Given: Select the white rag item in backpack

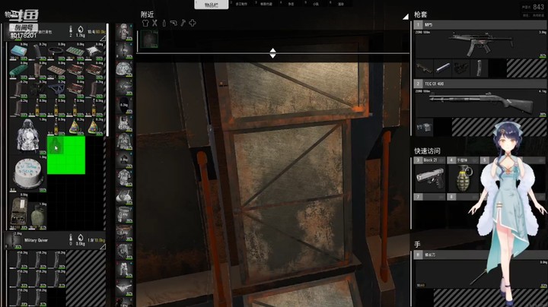Looking at the screenshot, I should click(x=94, y=52).
